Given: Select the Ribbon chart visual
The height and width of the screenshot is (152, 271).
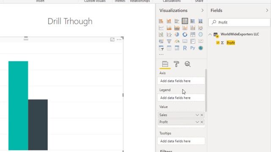Looking at the screenshot, I should point(200,28).
